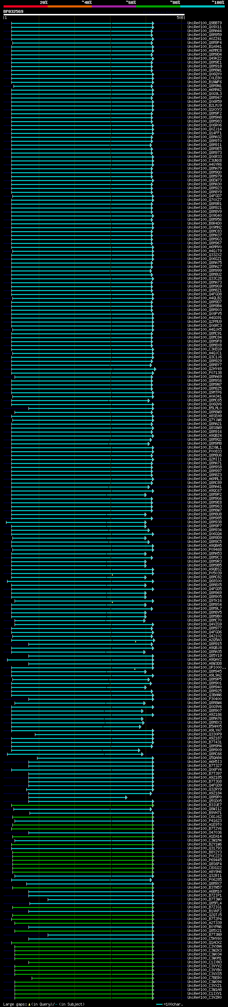Image resolution: width=228 pixels, height=1007 pixels.
Task: Select hit UniRef100_Q8MA44
Action: click(x=204, y=31)
